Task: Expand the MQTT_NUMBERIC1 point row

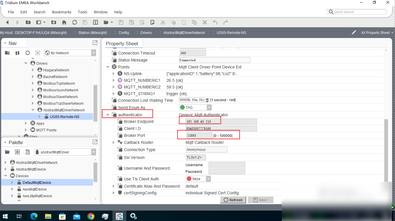Action: pos(114,80)
